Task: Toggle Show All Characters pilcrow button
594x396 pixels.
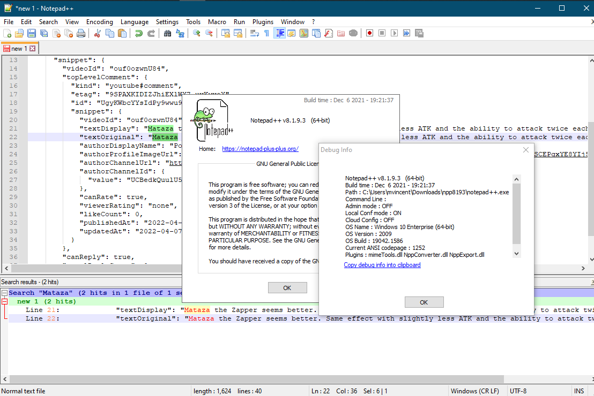Action: [x=266, y=33]
